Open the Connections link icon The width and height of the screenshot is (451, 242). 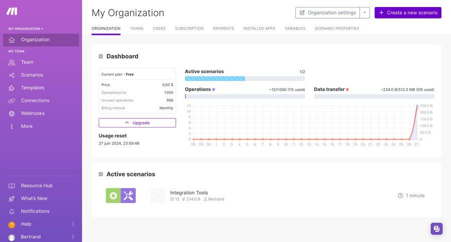(x=12, y=101)
